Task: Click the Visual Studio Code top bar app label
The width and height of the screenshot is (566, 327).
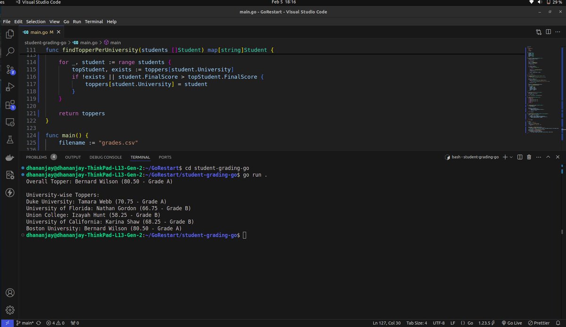Action: pos(38,3)
